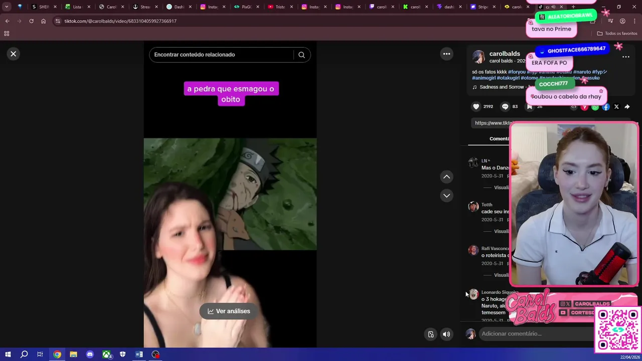The image size is (642, 361).
Task: Open more share options with the arrow icon
Action: tap(627, 107)
